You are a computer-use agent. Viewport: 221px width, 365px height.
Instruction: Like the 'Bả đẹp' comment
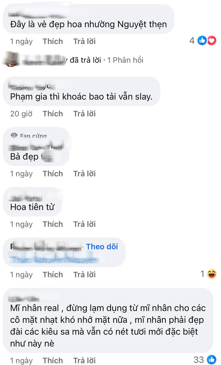coord(53,174)
